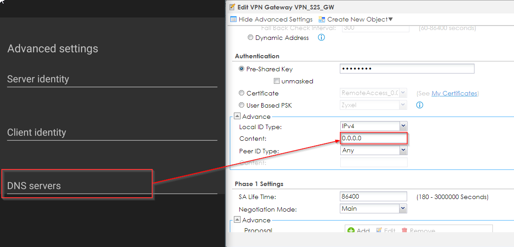Enable the unmasked checkbox
Screen dimensions: 514x247
[x=277, y=81]
